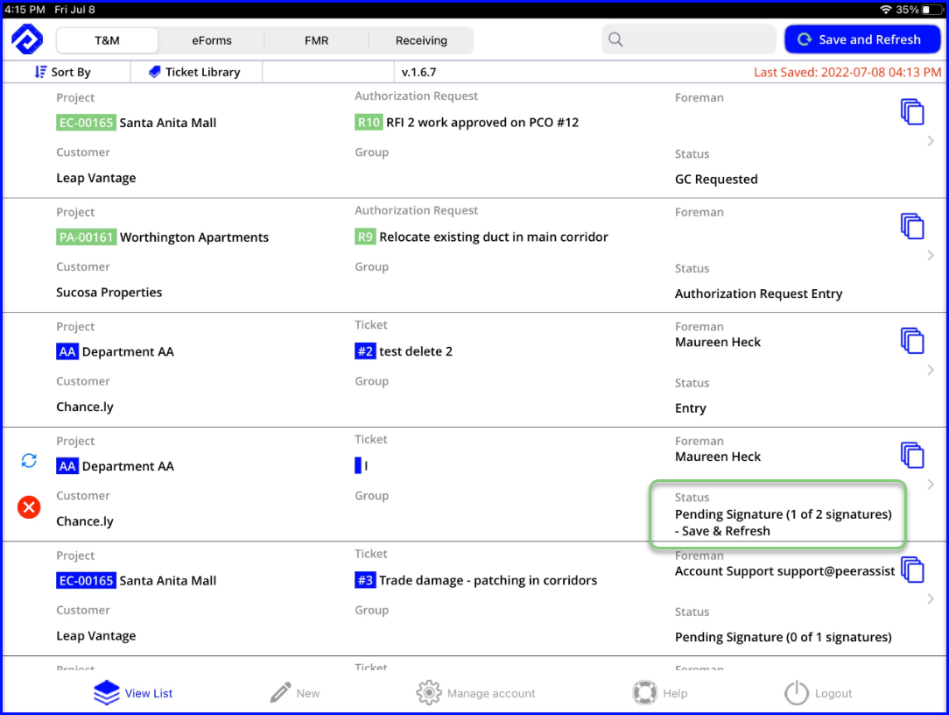Click the #3 ticket number badge
949x715 pixels.
pos(365,580)
